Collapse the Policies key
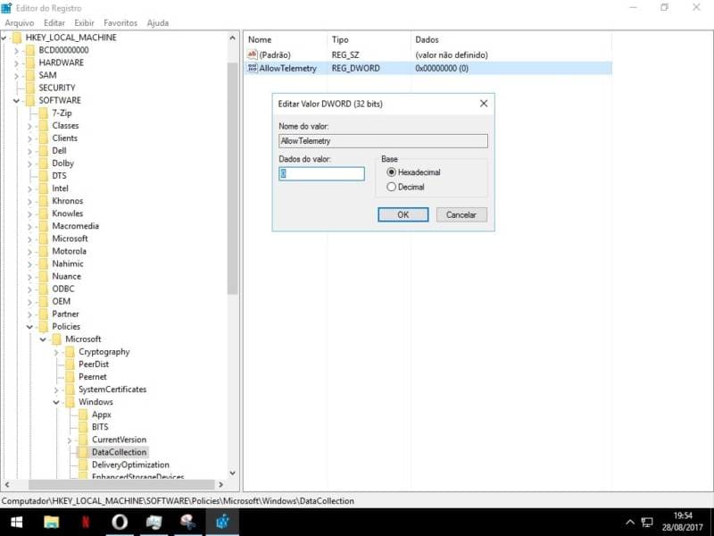714x536 pixels. (x=30, y=327)
